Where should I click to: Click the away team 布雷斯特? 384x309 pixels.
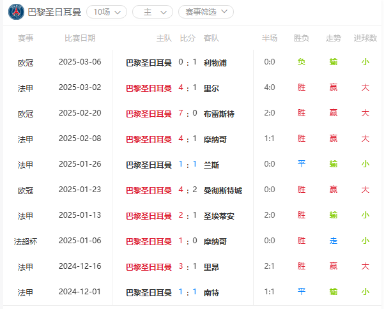pyautogui.click(x=219, y=114)
